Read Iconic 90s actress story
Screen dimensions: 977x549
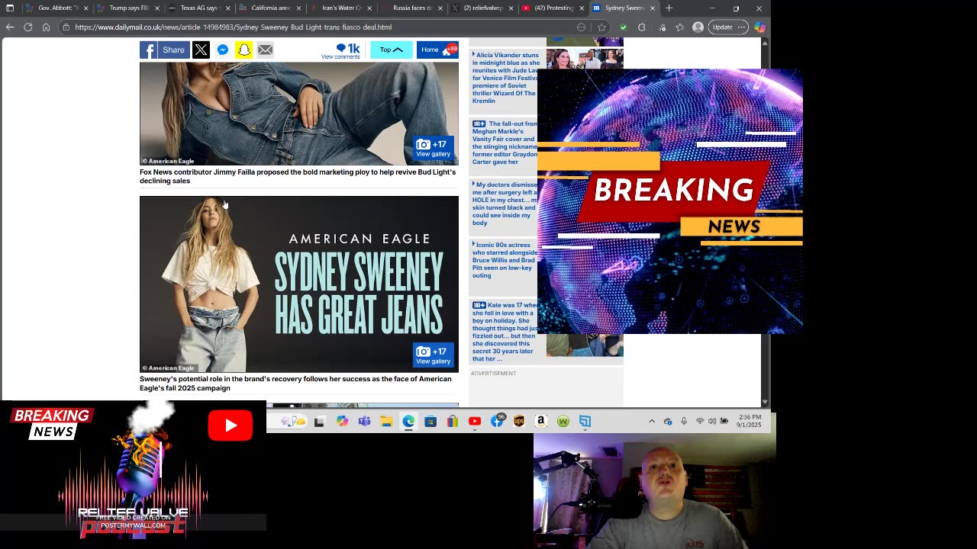click(505, 260)
